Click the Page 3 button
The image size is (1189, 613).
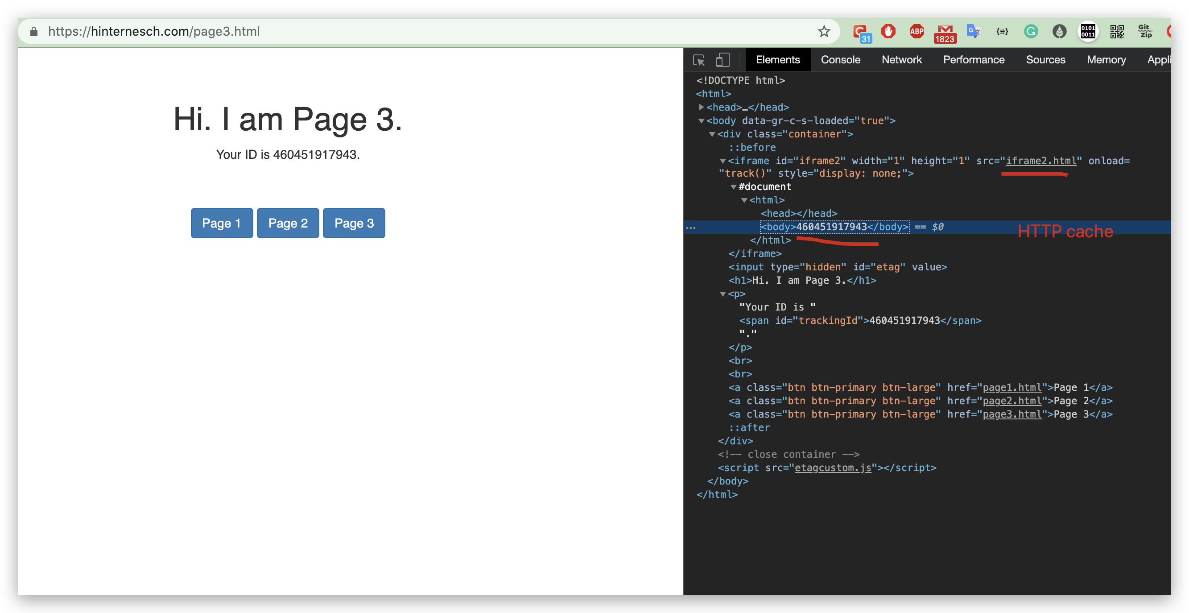354,223
